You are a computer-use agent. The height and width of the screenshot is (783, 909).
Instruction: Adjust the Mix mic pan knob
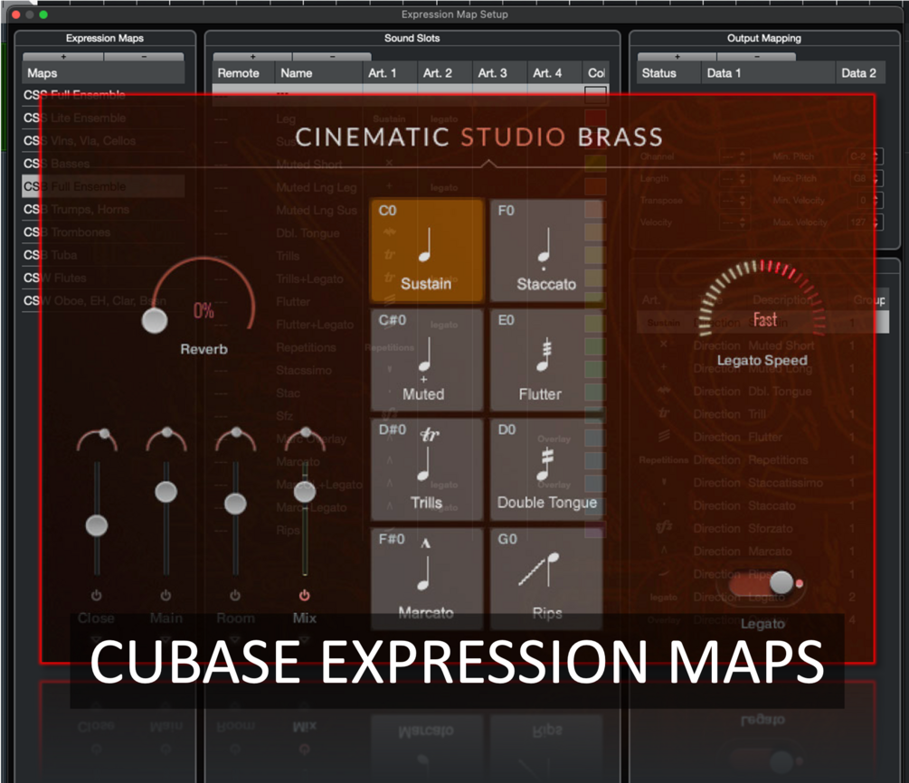[305, 439]
